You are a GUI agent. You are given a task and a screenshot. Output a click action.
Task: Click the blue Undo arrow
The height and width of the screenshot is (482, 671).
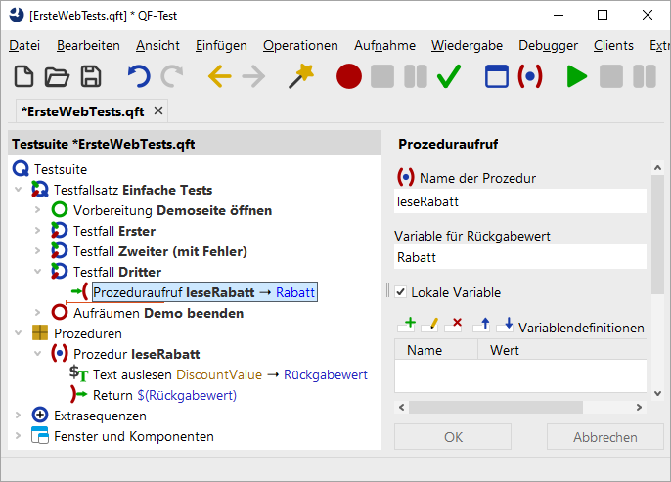tap(139, 76)
